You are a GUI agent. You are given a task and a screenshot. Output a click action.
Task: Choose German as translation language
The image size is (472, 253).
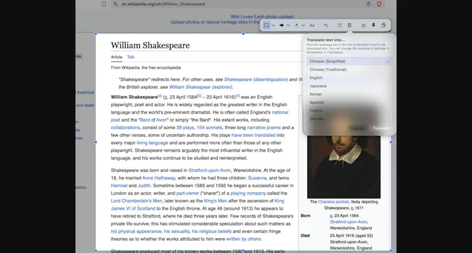click(x=349, y=119)
